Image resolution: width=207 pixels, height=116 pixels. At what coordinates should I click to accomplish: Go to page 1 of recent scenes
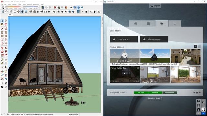click(x=195, y=46)
